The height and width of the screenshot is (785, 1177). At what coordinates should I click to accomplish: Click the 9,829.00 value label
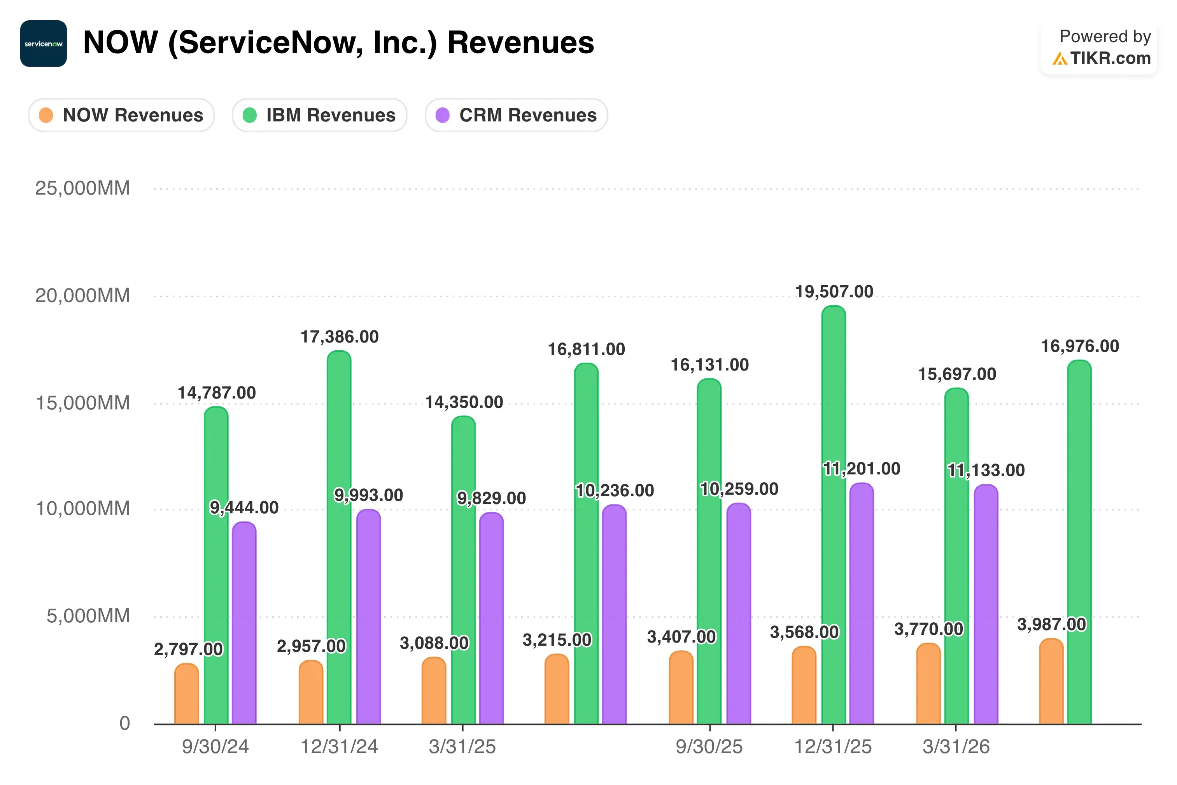492,498
